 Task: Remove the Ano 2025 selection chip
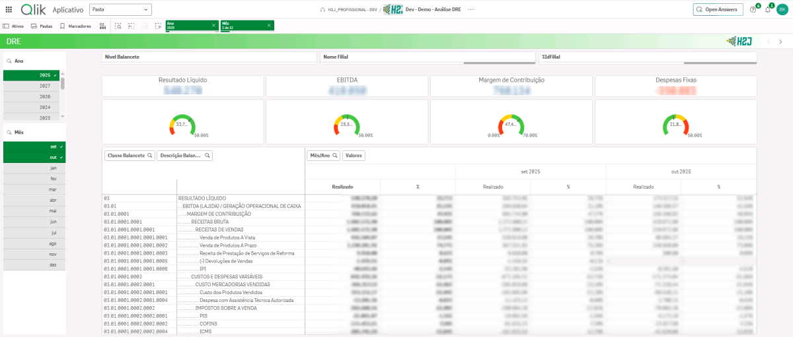213,25
